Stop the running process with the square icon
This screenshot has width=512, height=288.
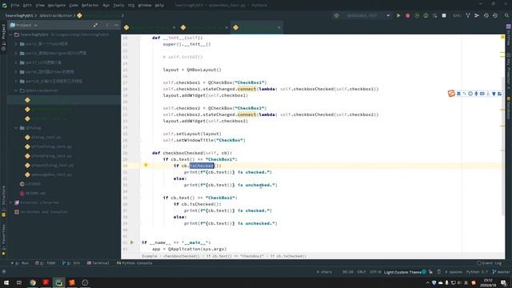444,15
